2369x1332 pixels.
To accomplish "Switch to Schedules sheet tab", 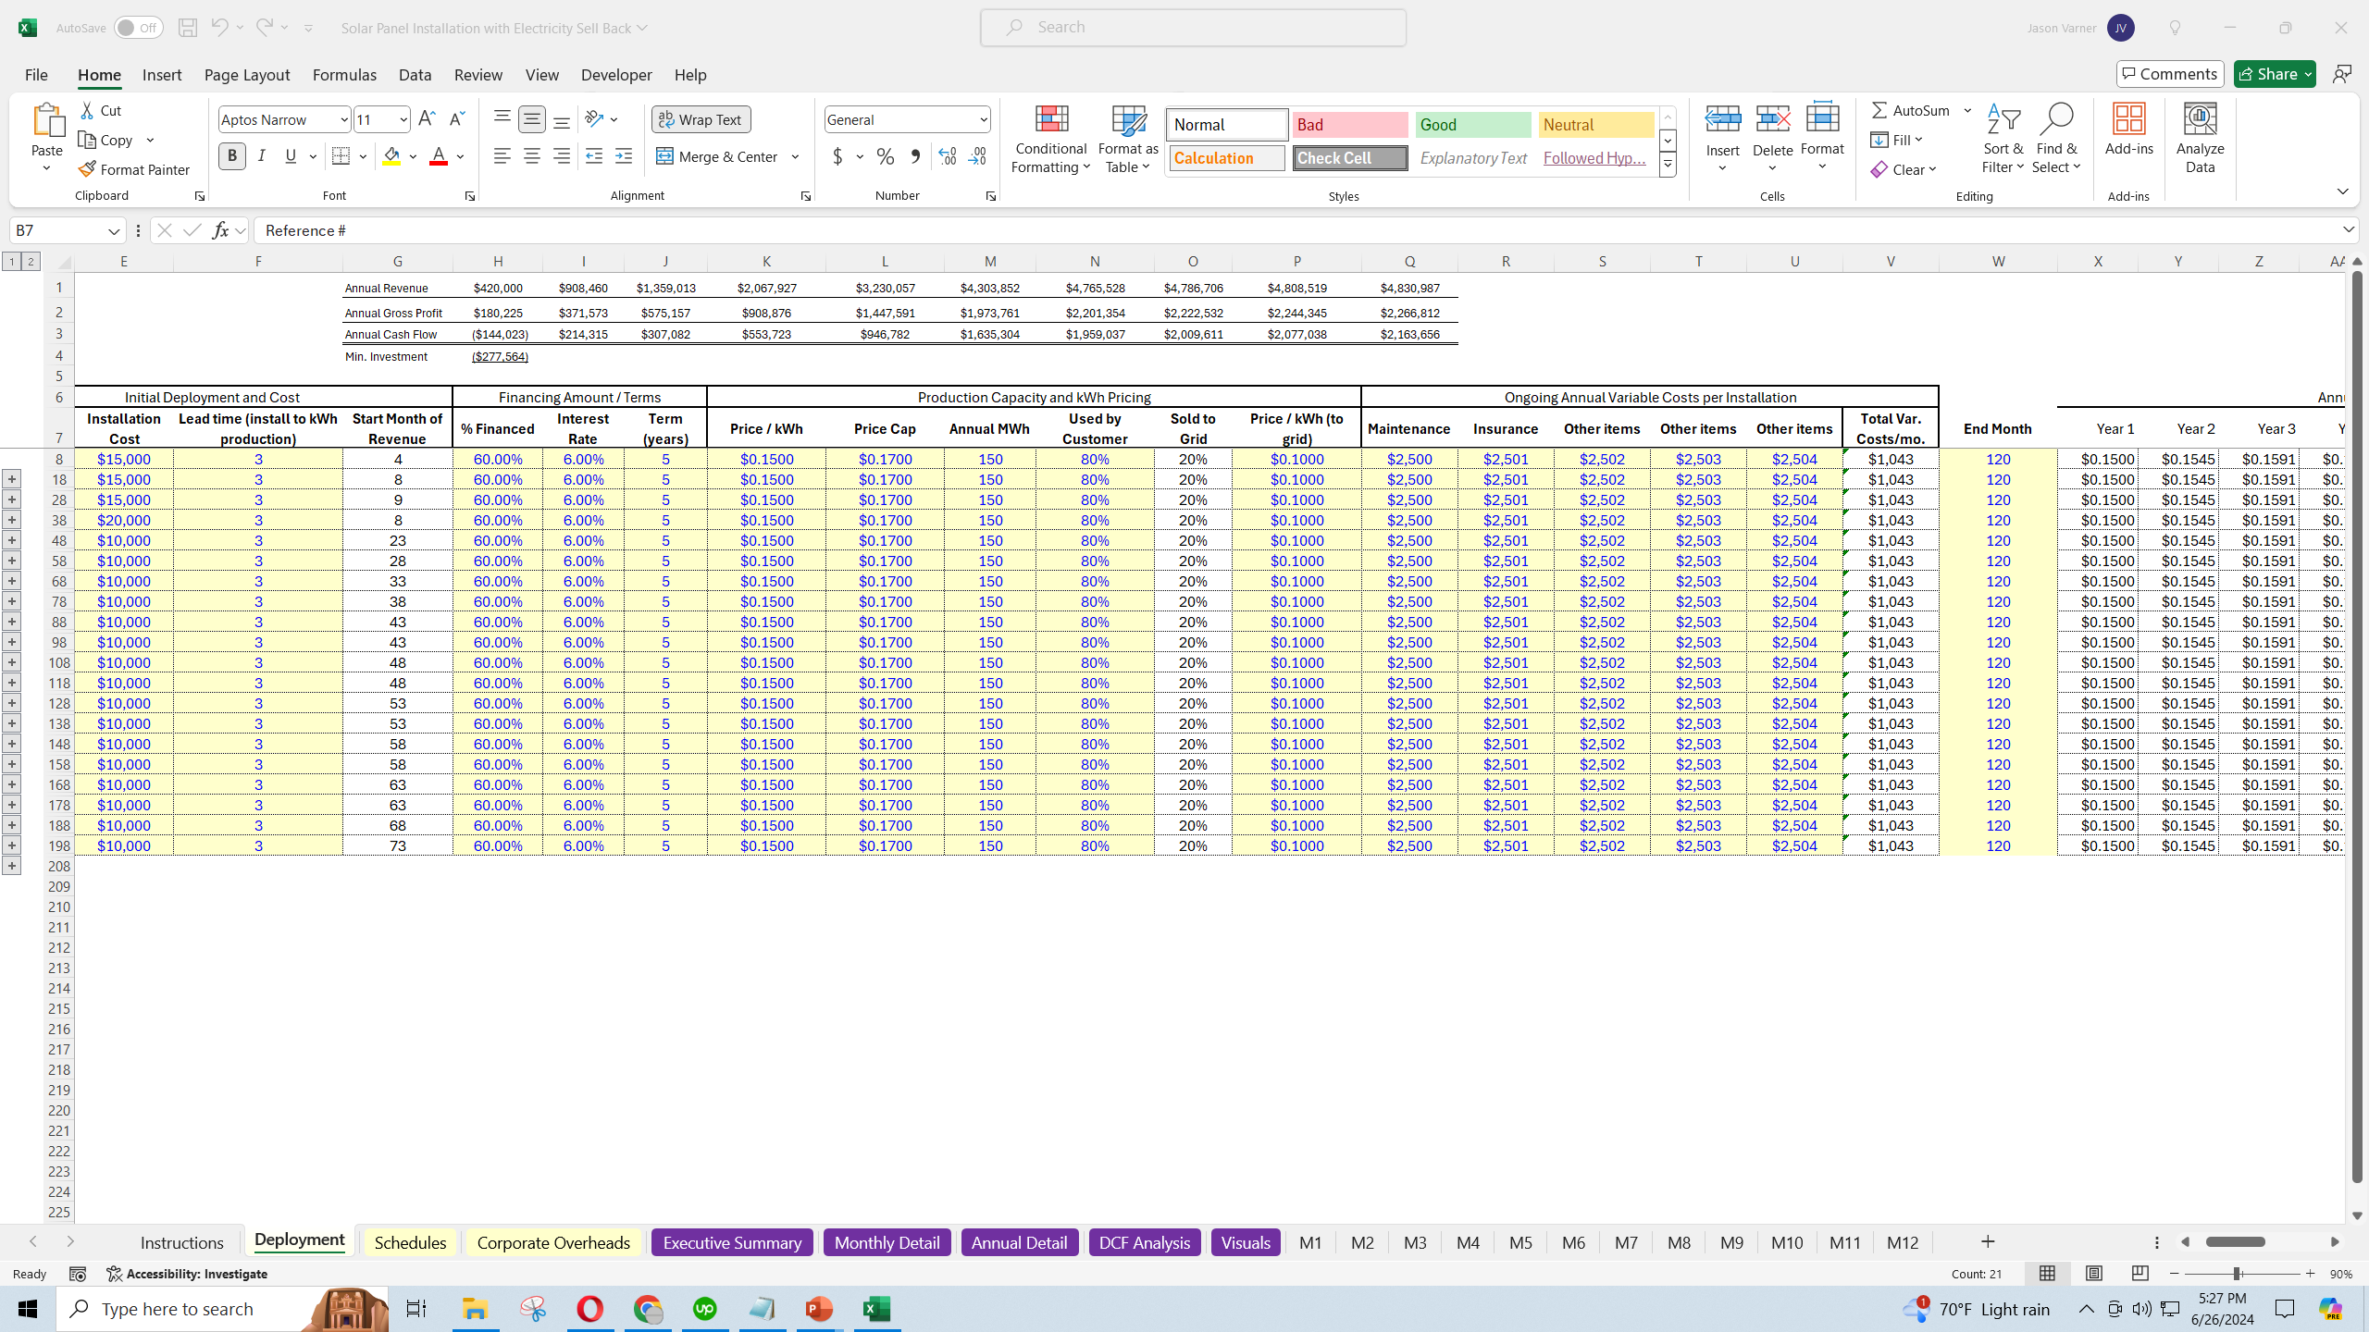I will [x=410, y=1242].
